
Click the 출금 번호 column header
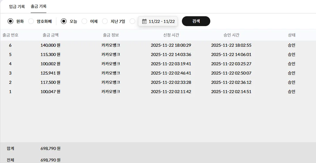coord(10,35)
